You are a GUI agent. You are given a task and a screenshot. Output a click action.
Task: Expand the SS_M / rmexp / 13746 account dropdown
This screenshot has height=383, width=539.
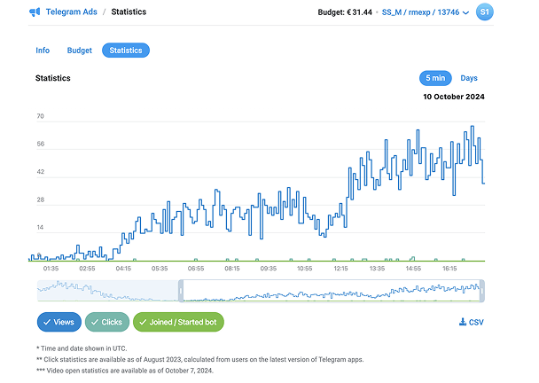pyautogui.click(x=420, y=12)
